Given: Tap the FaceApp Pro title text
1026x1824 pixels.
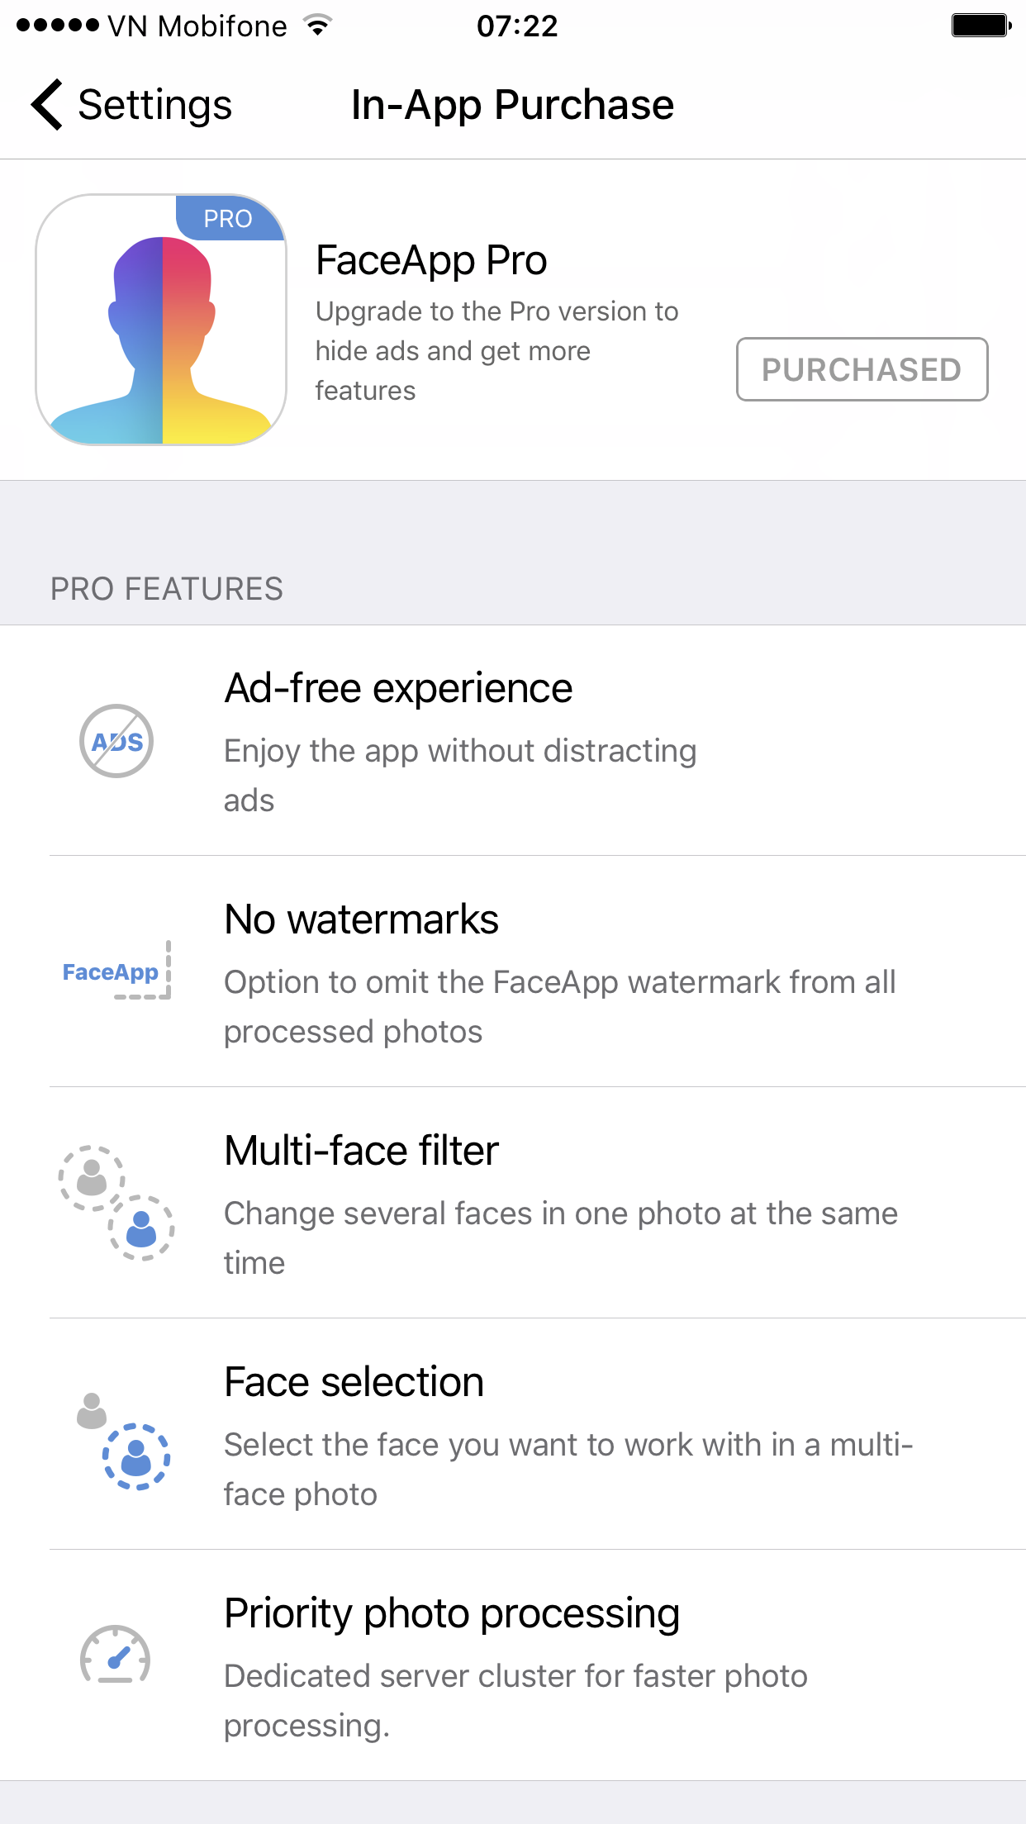Looking at the screenshot, I should tap(431, 260).
